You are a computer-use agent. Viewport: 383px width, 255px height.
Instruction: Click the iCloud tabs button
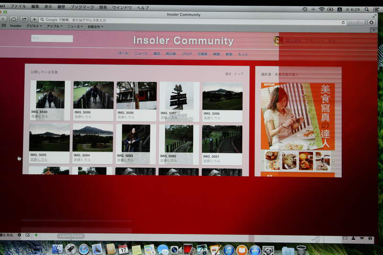tap(13, 19)
